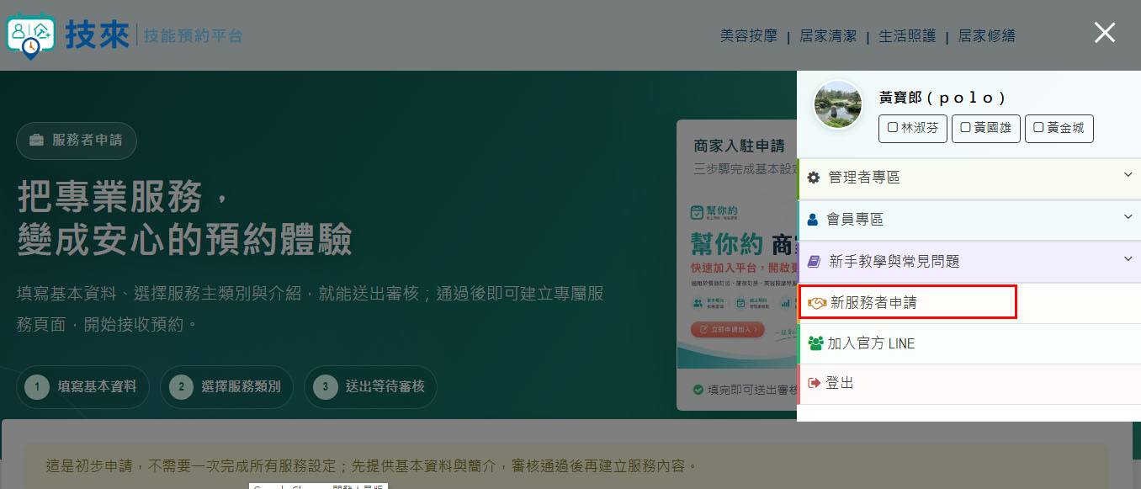Screen dimensions: 1141x489
Task: Open the 居家清潔 category link
Action: click(x=828, y=36)
